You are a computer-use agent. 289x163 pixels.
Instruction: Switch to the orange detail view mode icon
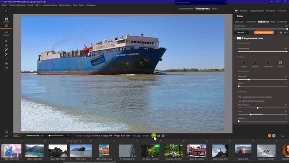(19, 136)
